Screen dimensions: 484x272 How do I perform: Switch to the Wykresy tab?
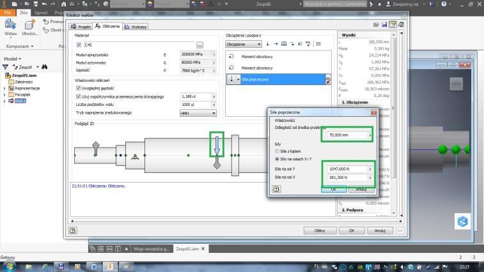coord(136,27)
